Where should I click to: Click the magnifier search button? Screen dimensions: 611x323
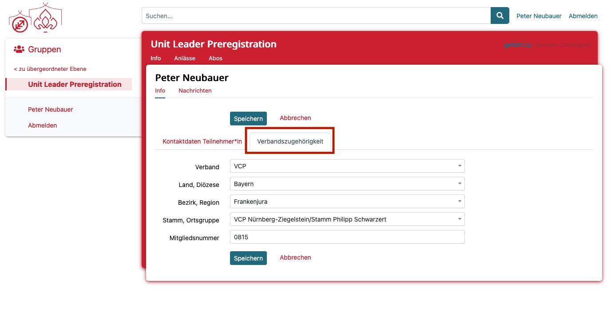(x=500, y=16)
